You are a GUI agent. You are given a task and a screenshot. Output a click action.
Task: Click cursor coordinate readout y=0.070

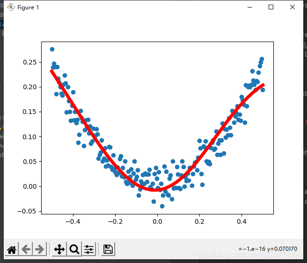[282, 249]
